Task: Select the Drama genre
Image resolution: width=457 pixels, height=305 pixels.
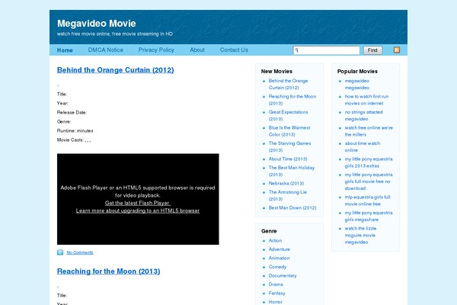Action: click(x=276, y=284)
